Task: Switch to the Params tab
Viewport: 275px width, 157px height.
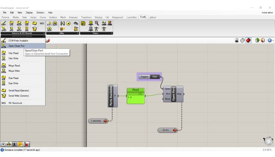Action: click(5, 17)
